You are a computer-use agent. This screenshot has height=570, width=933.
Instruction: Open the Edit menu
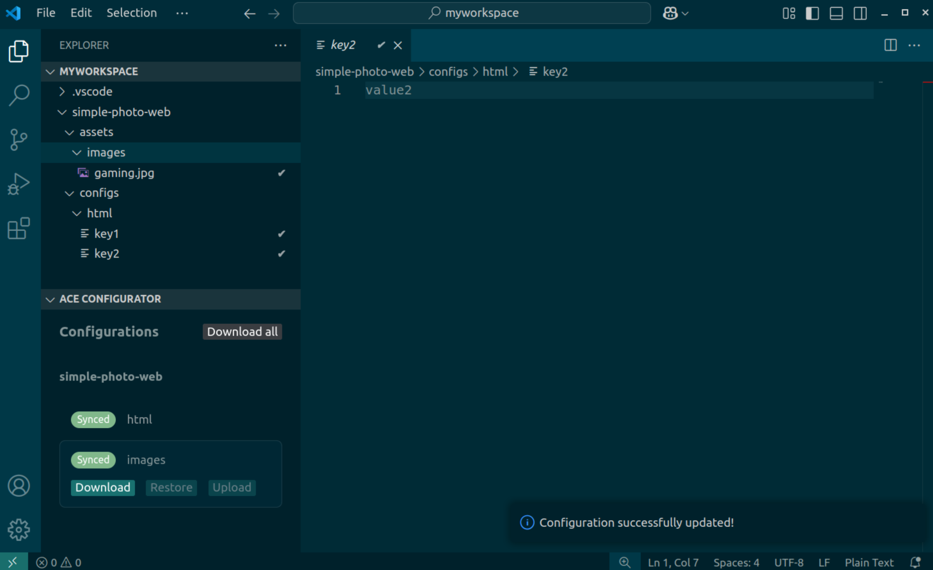click(x=81, y=13)
